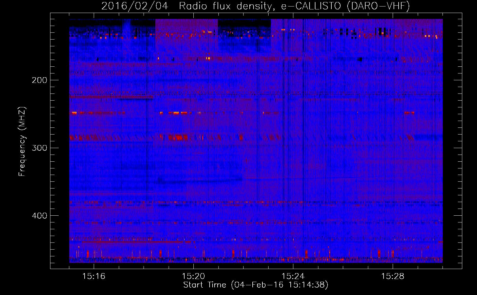477x295 pixels.
Task: Click the 200 frequency axis label
Action: coord(40,80)
